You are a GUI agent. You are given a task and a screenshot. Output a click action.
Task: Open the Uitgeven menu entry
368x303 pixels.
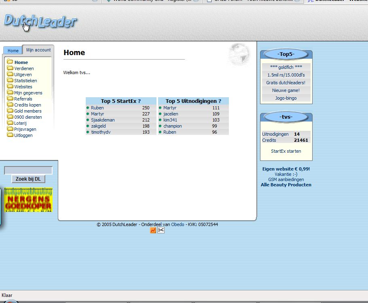(23, 75)
